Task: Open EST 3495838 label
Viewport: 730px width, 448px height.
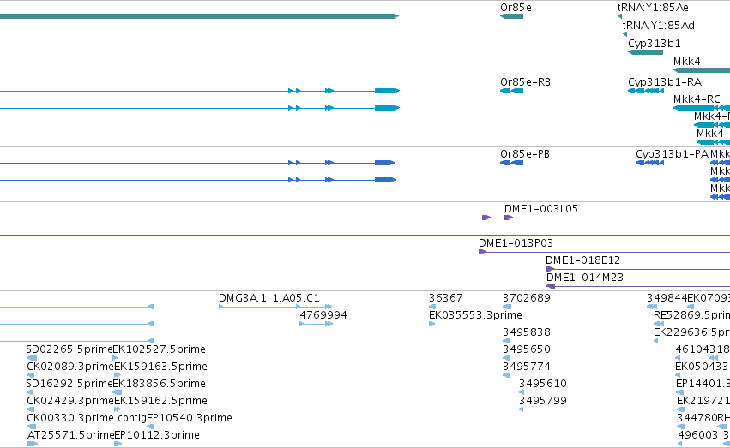Action: click(x=527, y=332)
